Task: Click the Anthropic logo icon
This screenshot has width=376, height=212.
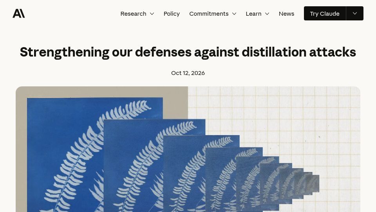Action: point(19,13)
